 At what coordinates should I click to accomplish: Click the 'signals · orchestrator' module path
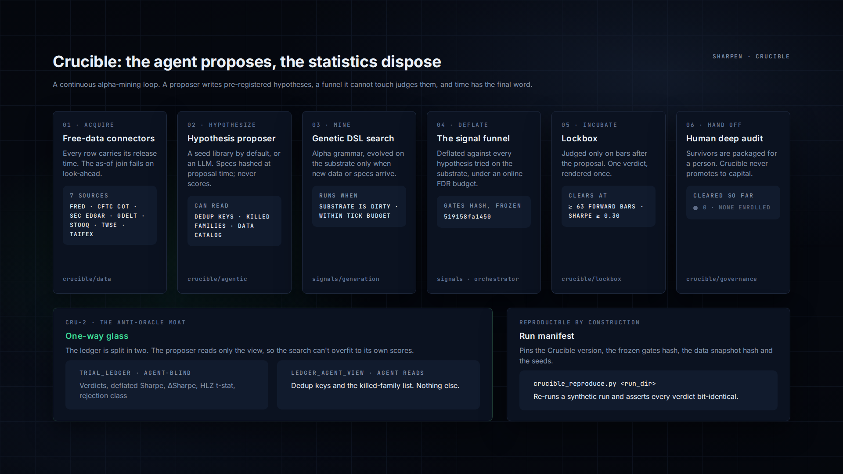[478, 279]
